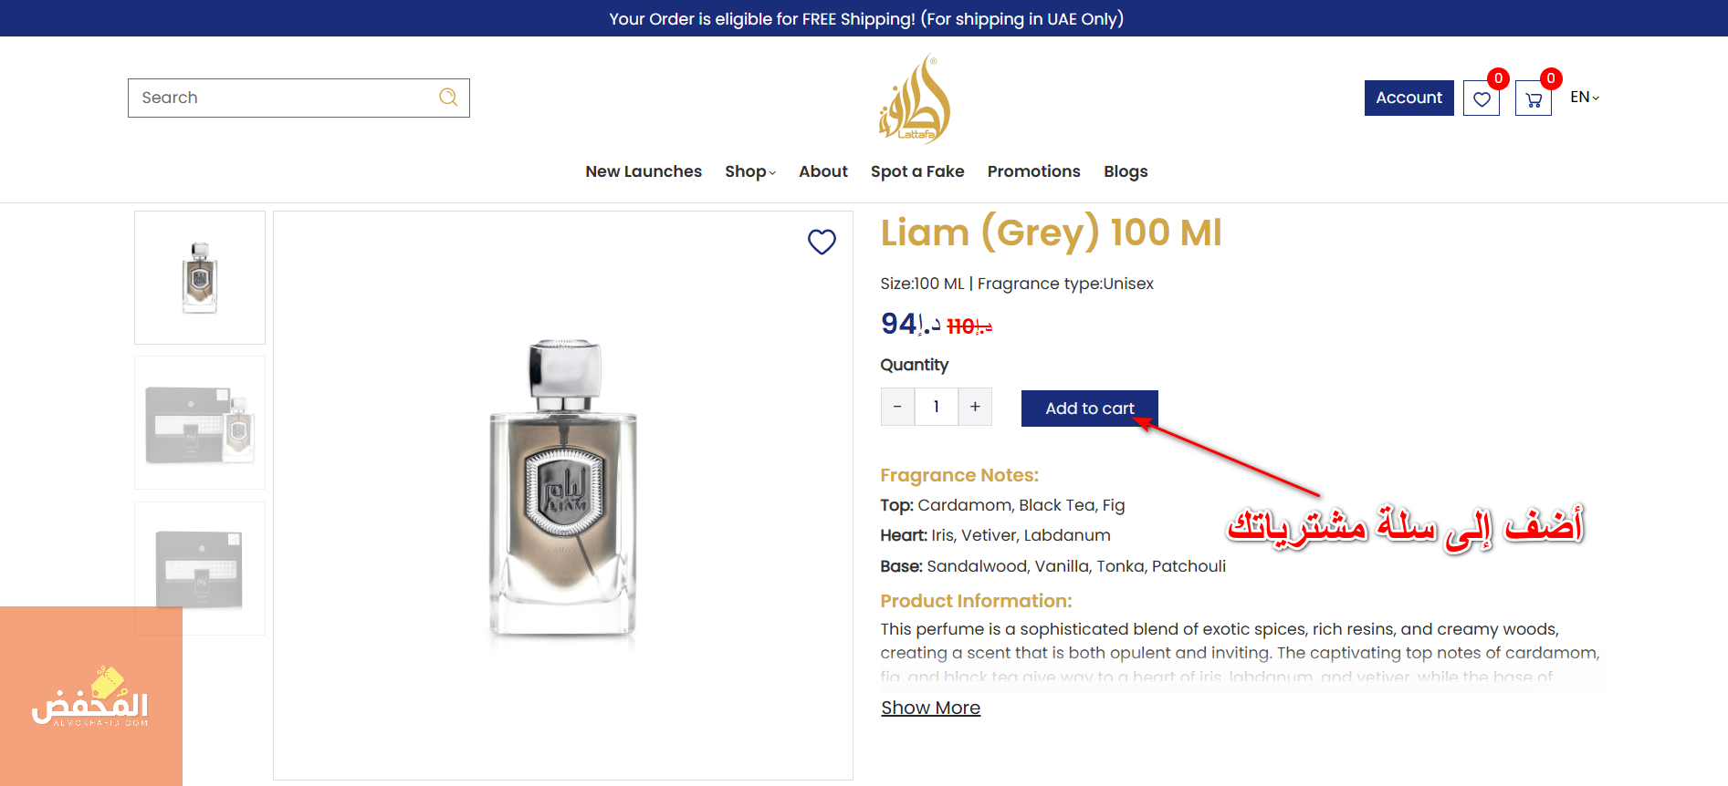The image size is (1728, 786).
Task: Expand description with Show More
Action: pos(930,708)
